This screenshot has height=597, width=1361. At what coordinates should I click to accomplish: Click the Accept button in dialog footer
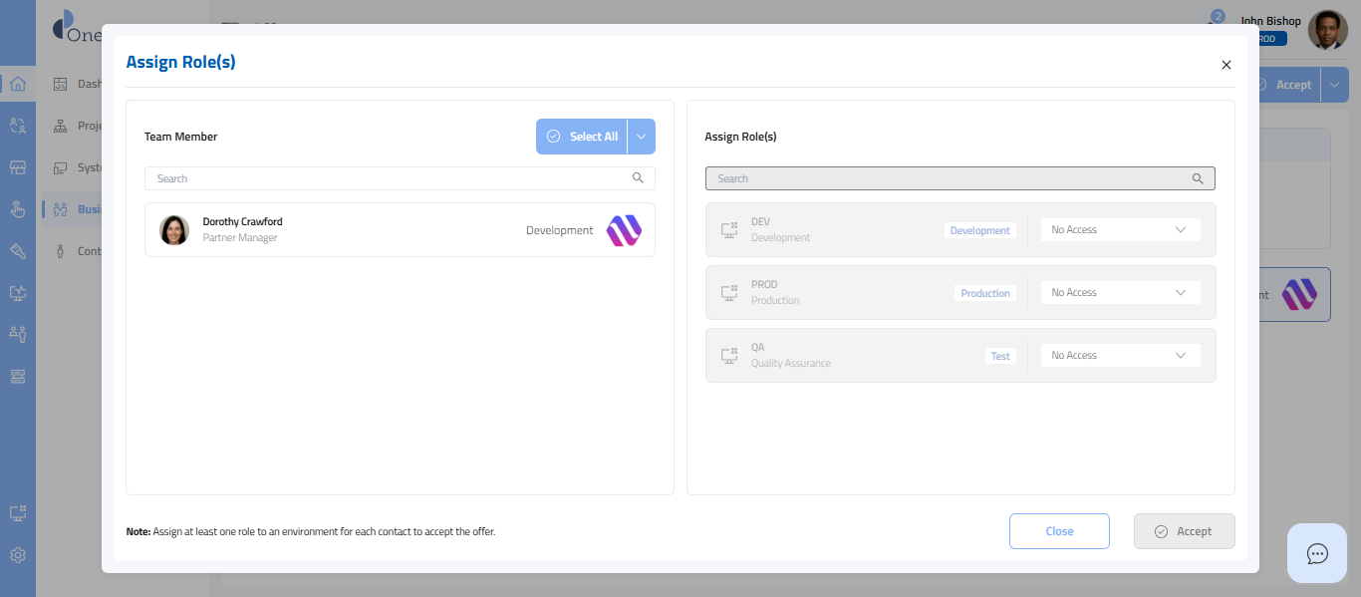1184,531
